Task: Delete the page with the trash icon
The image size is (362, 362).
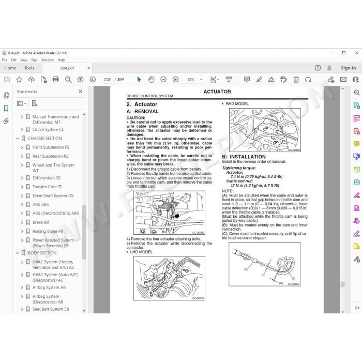Action: (x=296, y=80)
